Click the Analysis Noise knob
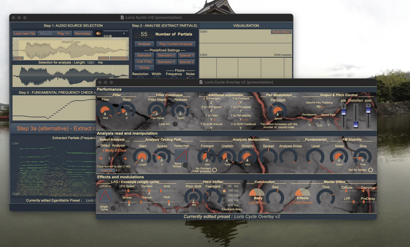This screenshot has width=410, height=247. 288,157
